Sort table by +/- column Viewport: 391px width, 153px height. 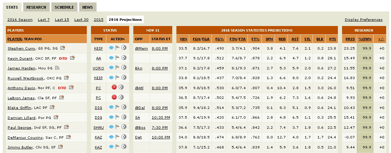tap(381, 39)
